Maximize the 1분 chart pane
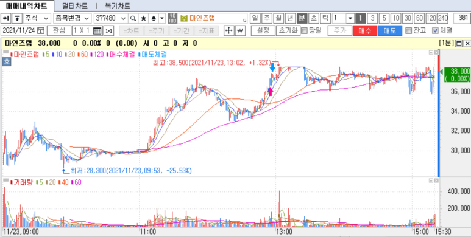 pos(459,44)
